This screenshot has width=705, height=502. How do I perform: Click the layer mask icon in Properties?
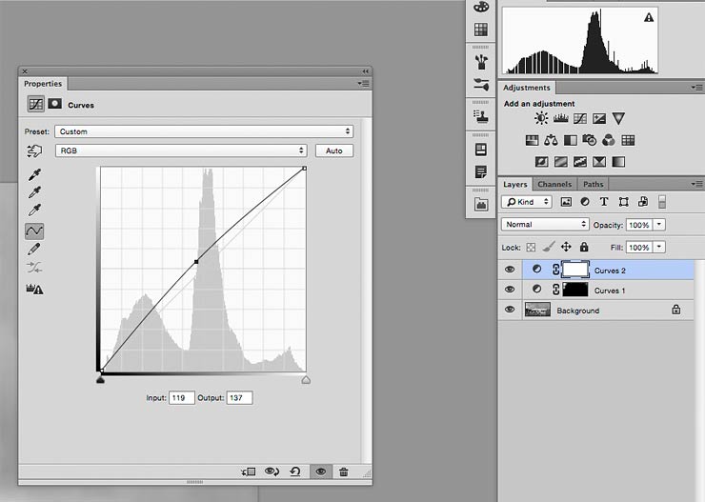tap(55, 104)
